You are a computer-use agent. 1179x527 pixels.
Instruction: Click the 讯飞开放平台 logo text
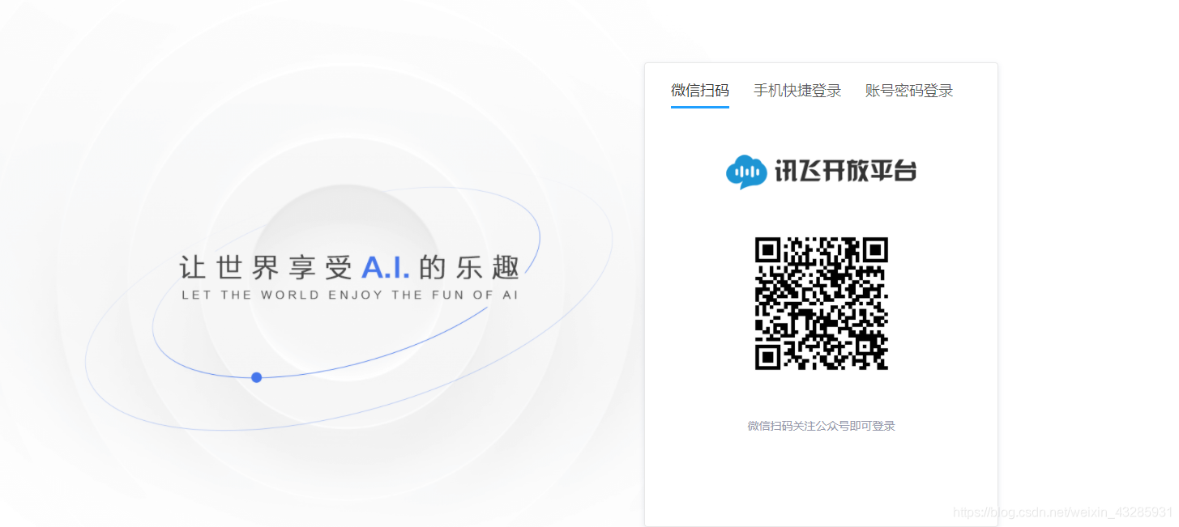pyautogui.click(x=846, y=172)
